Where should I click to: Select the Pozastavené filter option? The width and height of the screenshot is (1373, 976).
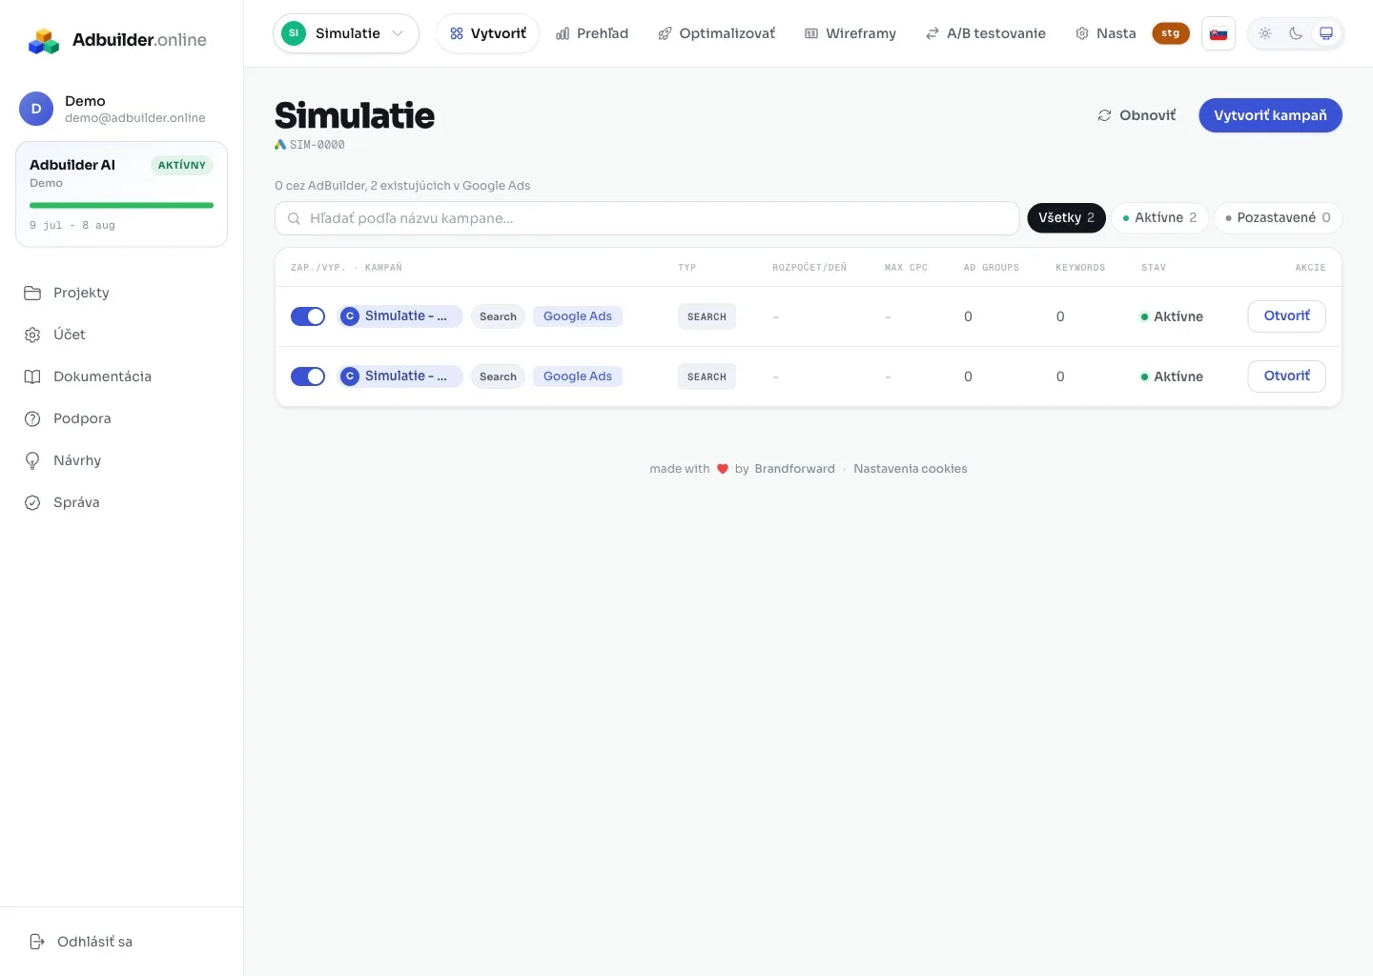tap(1278, 218)
